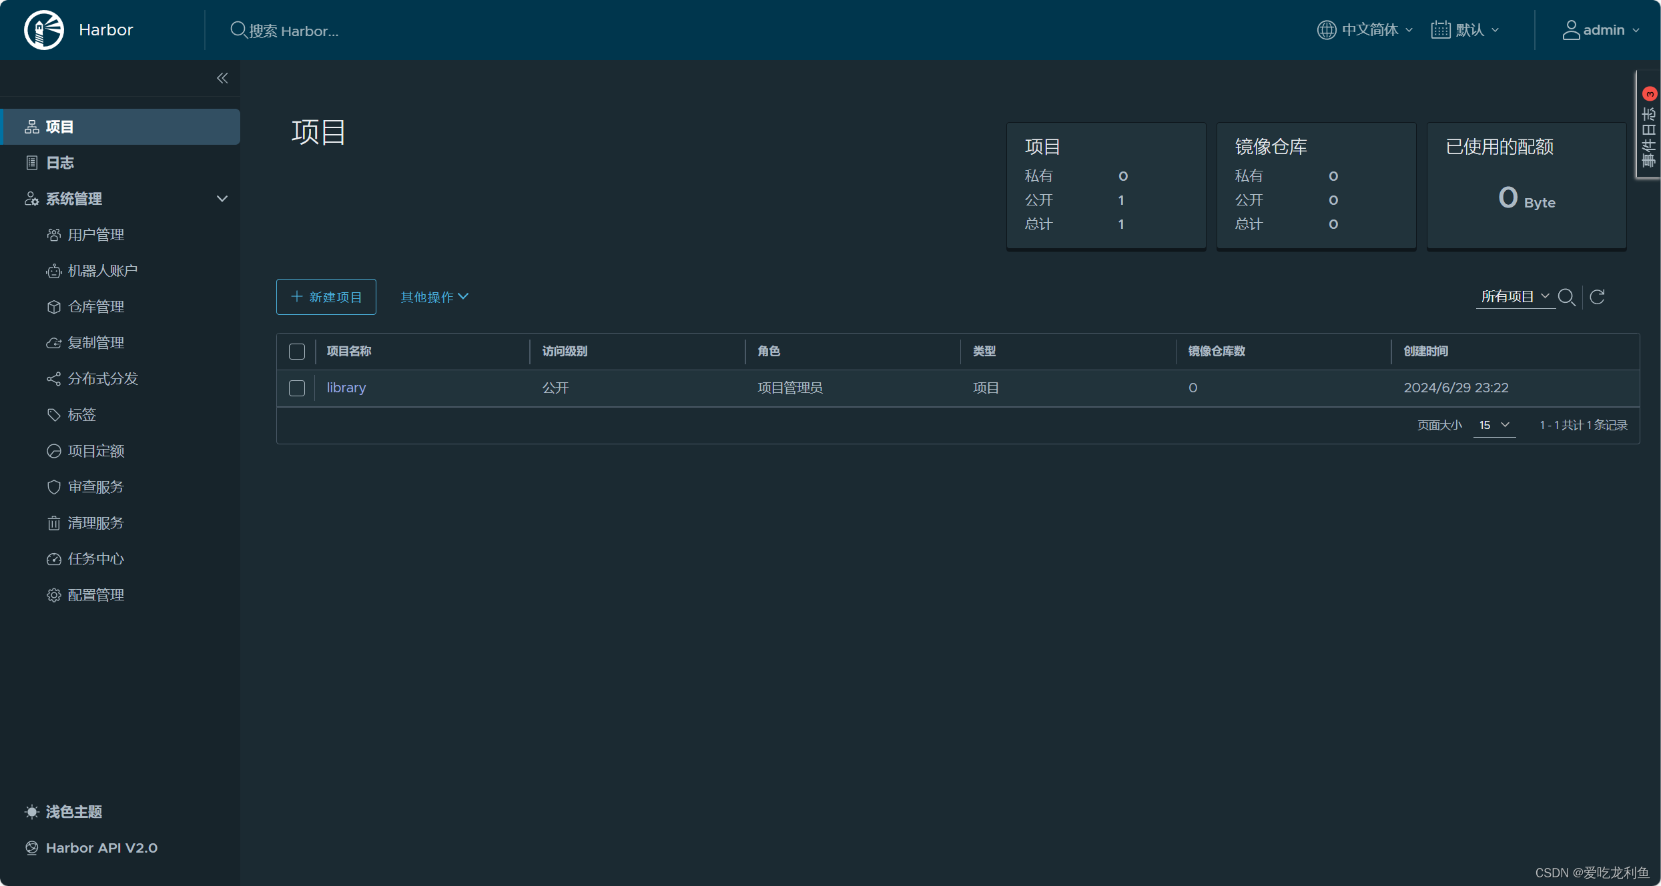The width and height of the screenshot is (1661, 886).
Task: Open the 其他操作 actions dropdown
Action: [434, 297]
